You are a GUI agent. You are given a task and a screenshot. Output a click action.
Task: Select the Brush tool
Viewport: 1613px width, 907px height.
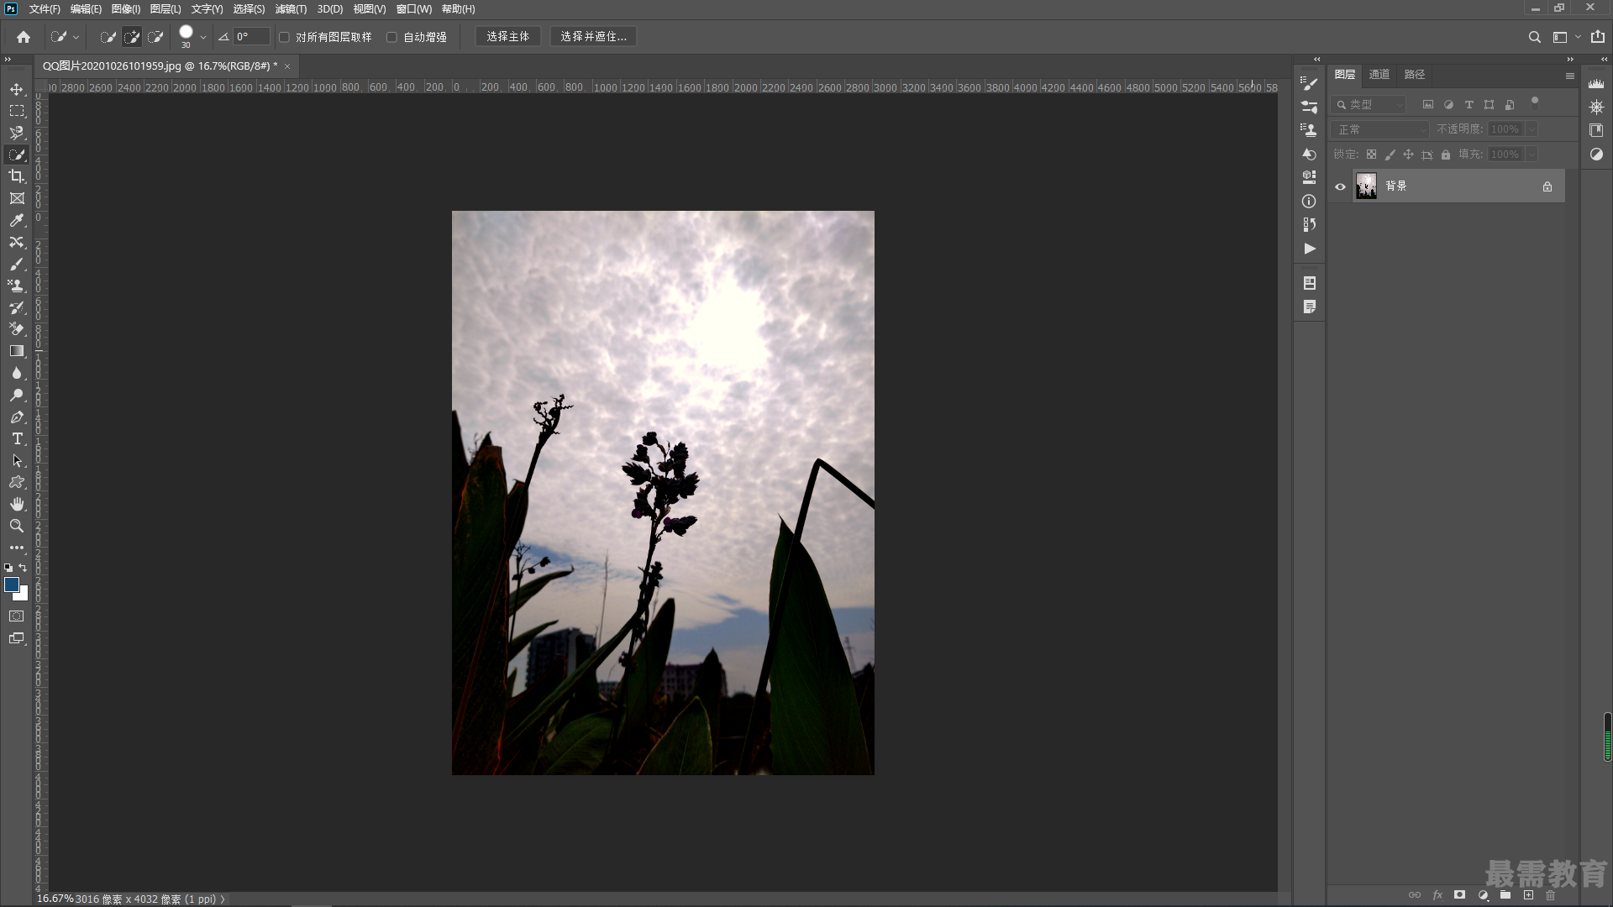(17, 264)
